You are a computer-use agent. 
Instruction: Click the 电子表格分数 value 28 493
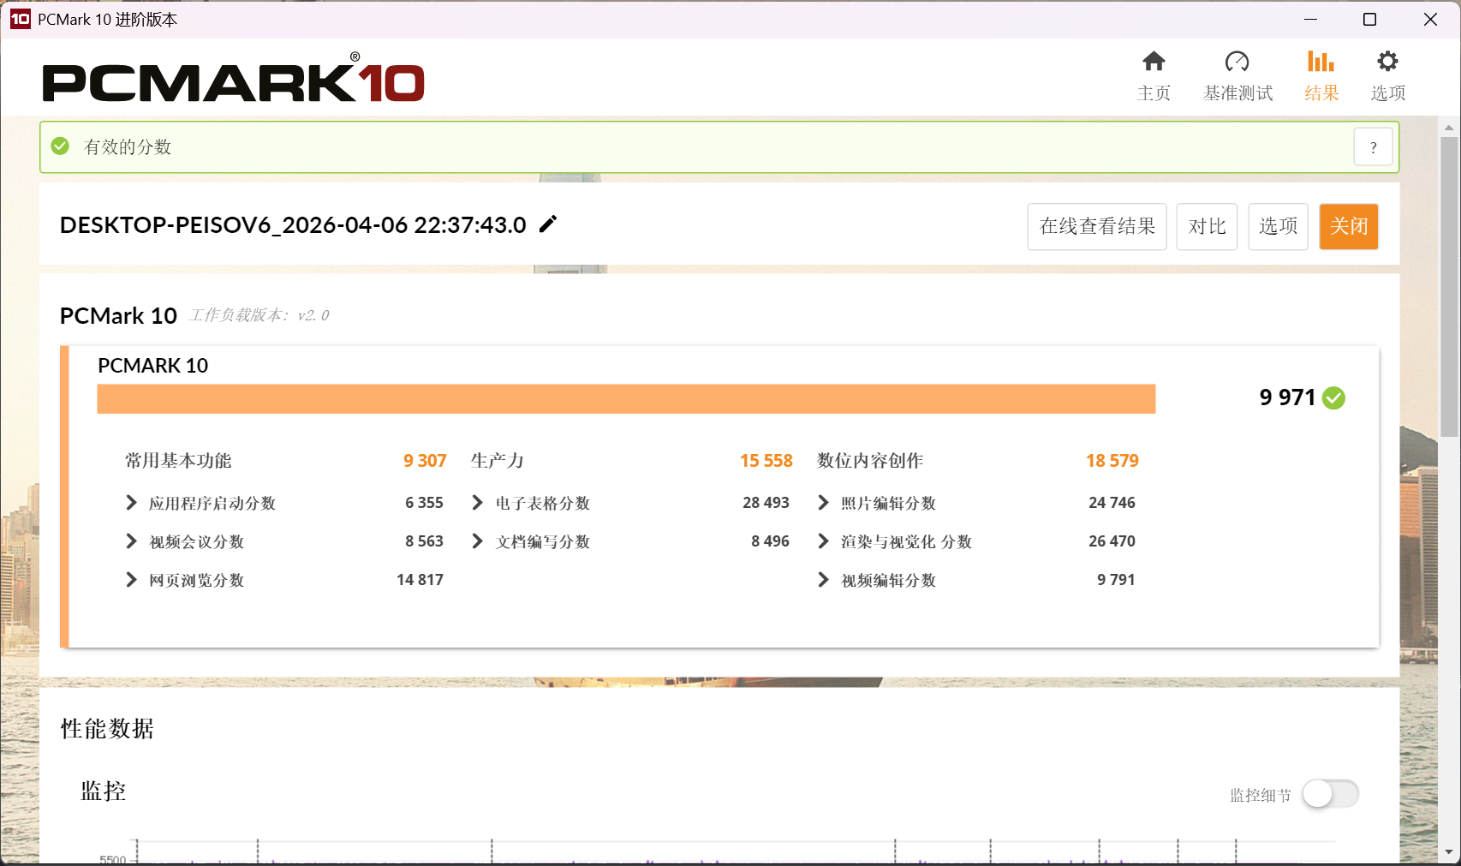(x=766, y=503)
